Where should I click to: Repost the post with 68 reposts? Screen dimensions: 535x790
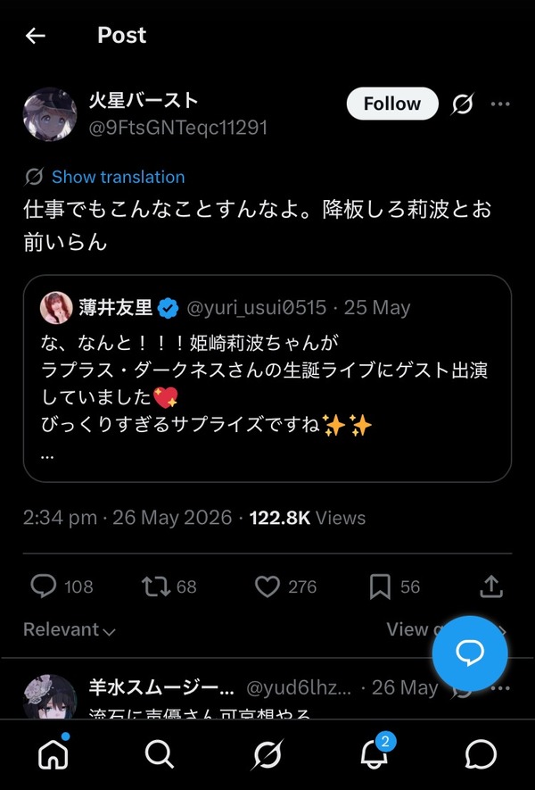pos(156,586)
